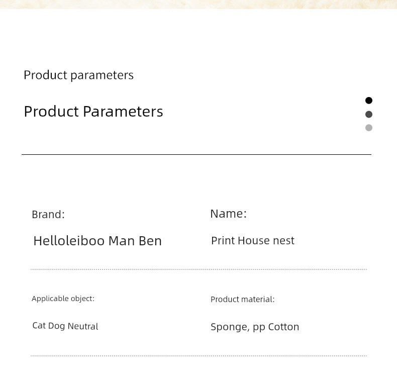The width and height of the screenshot is (397, 378).
Task: Click the fluffy image strip at top
Action: pyautogui.click(x=198, y=5)
